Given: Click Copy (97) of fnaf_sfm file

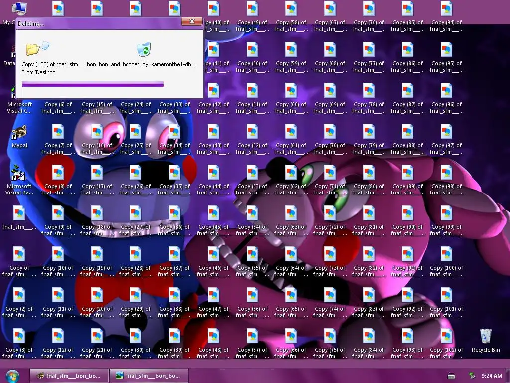Looking at the screenshot, I should point(446,140).
